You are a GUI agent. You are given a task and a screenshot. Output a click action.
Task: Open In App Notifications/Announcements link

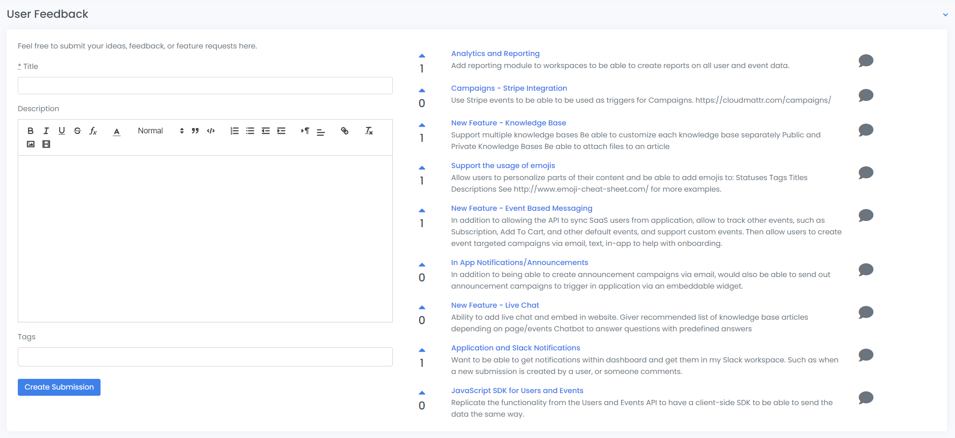520,262
